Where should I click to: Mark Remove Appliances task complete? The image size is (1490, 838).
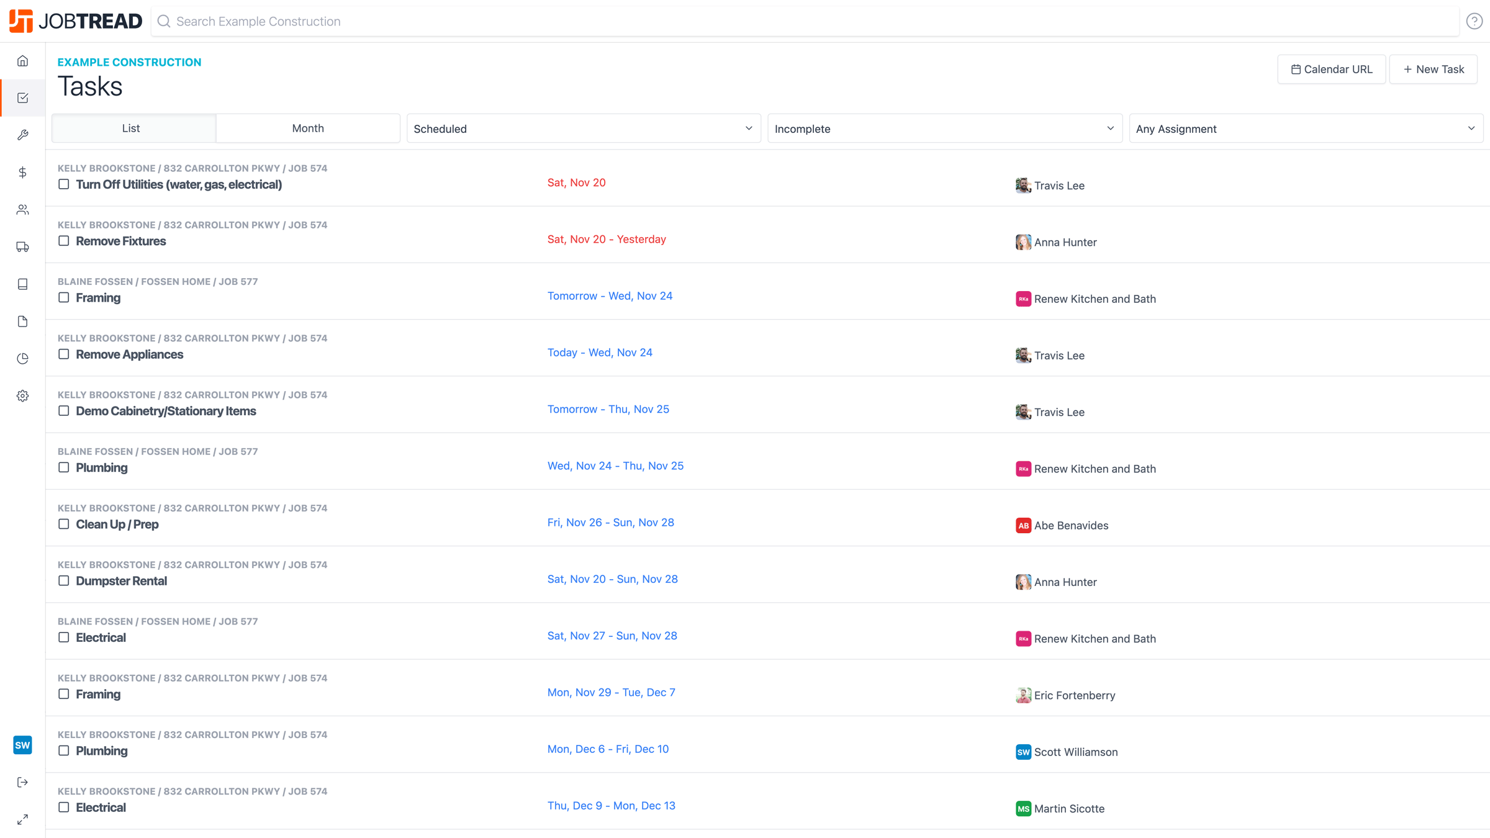coord(63,354)
